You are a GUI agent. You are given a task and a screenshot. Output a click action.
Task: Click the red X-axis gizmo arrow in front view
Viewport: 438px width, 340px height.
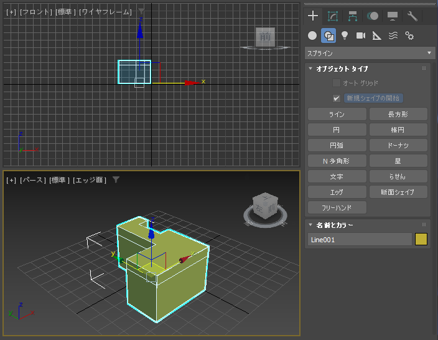(x=192, y=83)
